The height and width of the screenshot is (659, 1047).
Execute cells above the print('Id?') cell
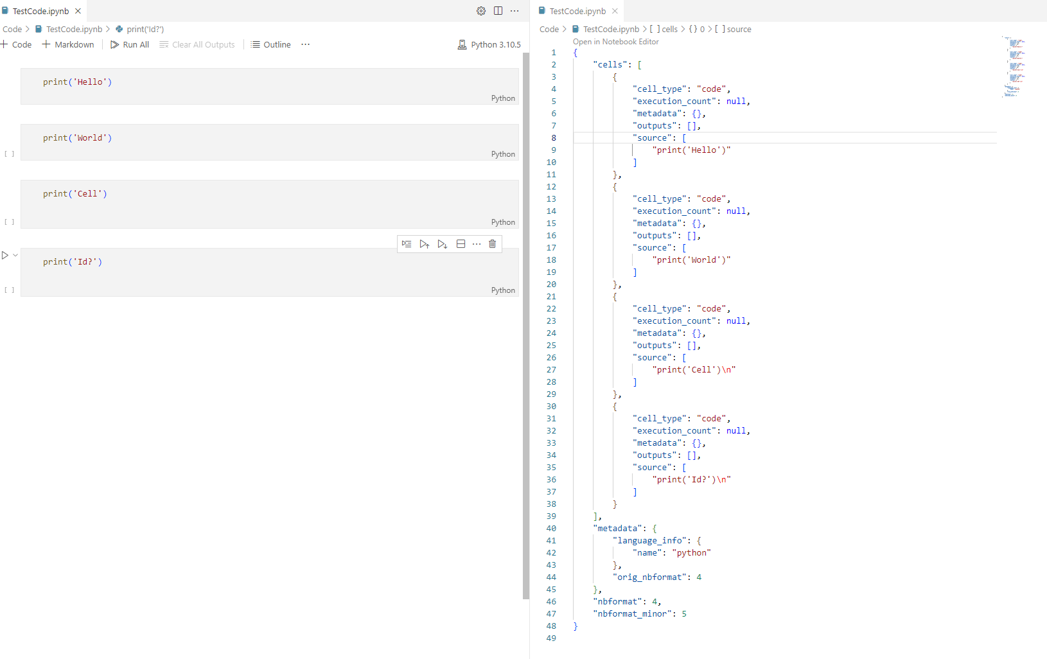tap(424, 243)
